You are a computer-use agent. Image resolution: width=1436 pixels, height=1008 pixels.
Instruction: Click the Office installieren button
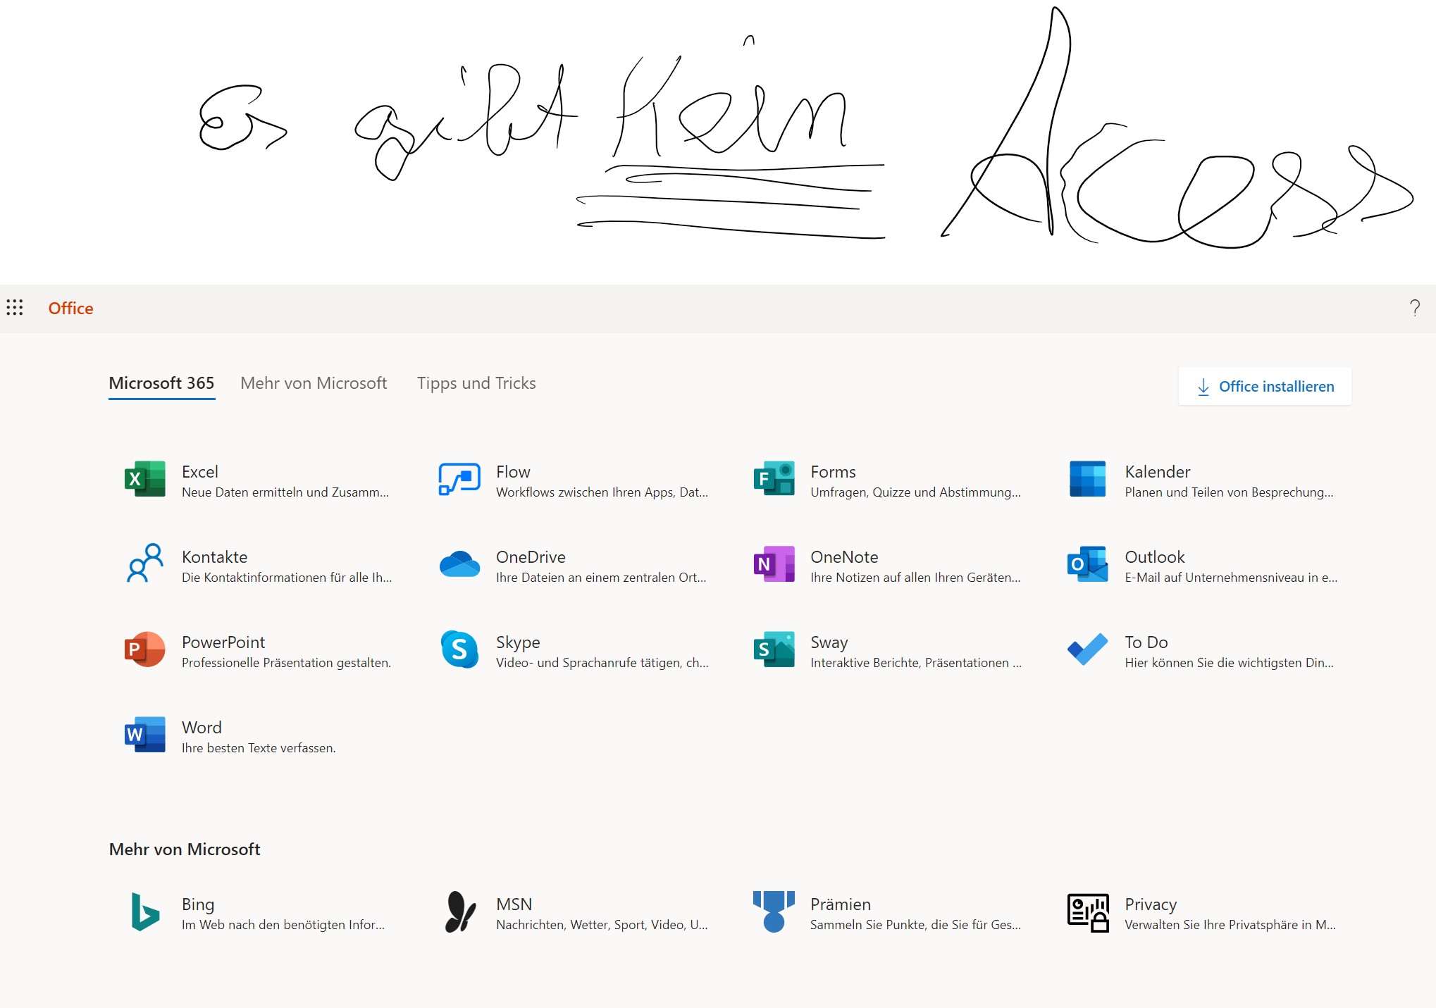(1265, 386)
